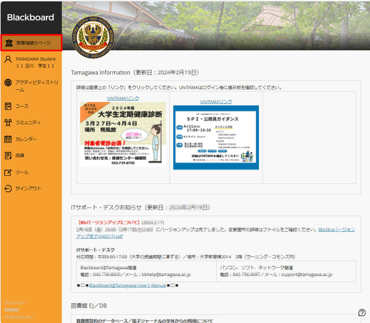Click UNITAMAリンク above health check poster
The height and width of the screenshot is (323, 370).
(123, 98)
